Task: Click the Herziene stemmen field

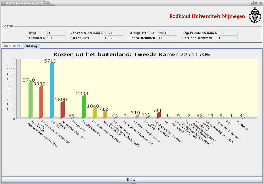Action: [x=227, y=38]
